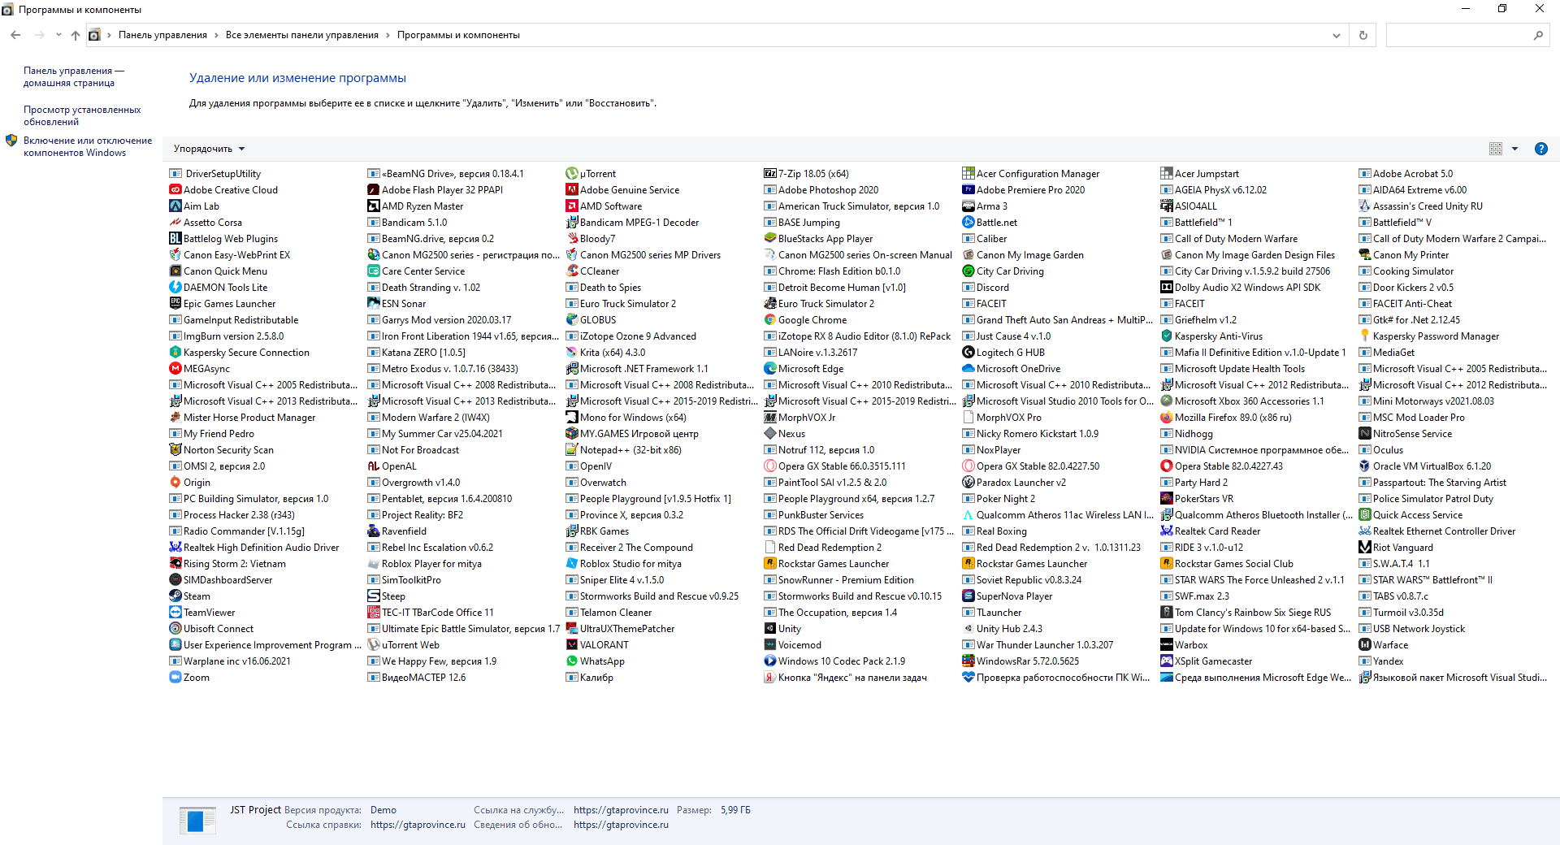Screen dimensions: 1560x845
Task: Select Tom Clancy's Rainbow Six Siege RUS
Action: [x=1246, y=612]
